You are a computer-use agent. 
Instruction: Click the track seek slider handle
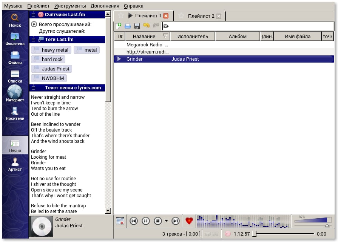[255, 234]
